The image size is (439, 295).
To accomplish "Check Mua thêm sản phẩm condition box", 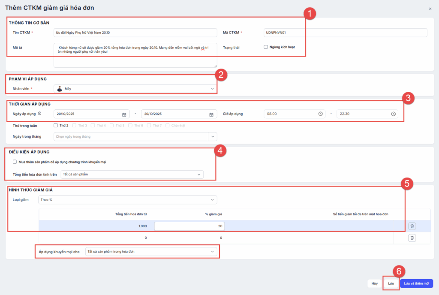I will (x=15, y=162).
